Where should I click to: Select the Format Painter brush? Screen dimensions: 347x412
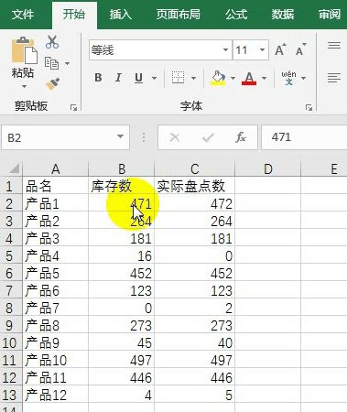(52, 83)
